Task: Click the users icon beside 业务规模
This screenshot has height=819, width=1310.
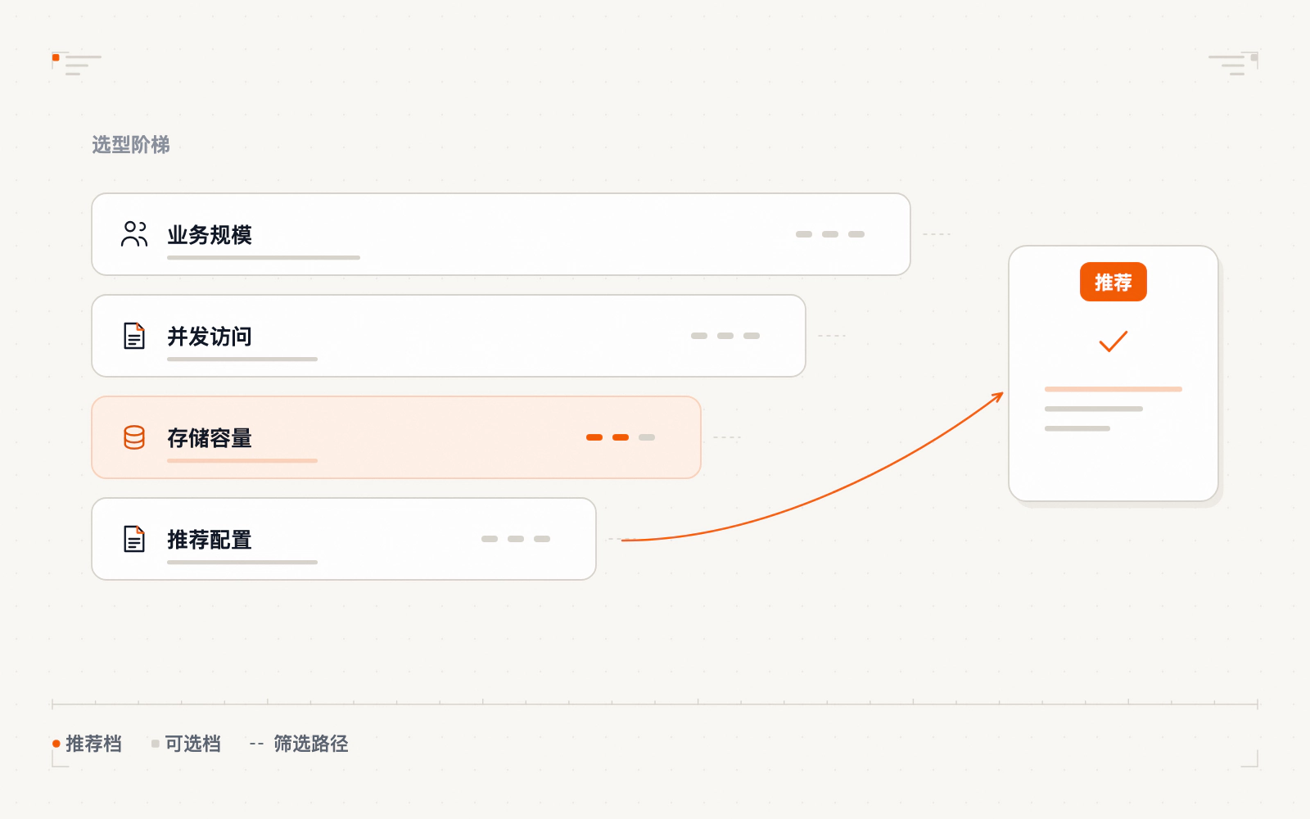Action: click(x=134, y=234)
